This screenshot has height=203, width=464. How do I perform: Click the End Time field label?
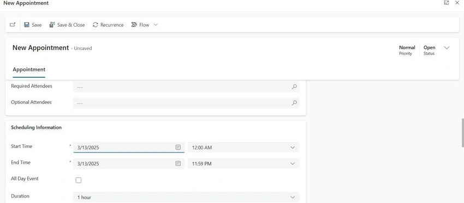point(21,162)
